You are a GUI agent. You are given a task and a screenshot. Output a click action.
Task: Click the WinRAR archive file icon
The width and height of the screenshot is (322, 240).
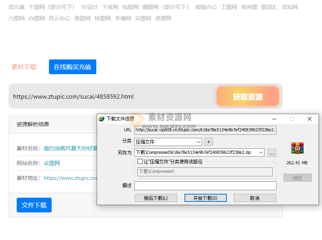[297, 148]
